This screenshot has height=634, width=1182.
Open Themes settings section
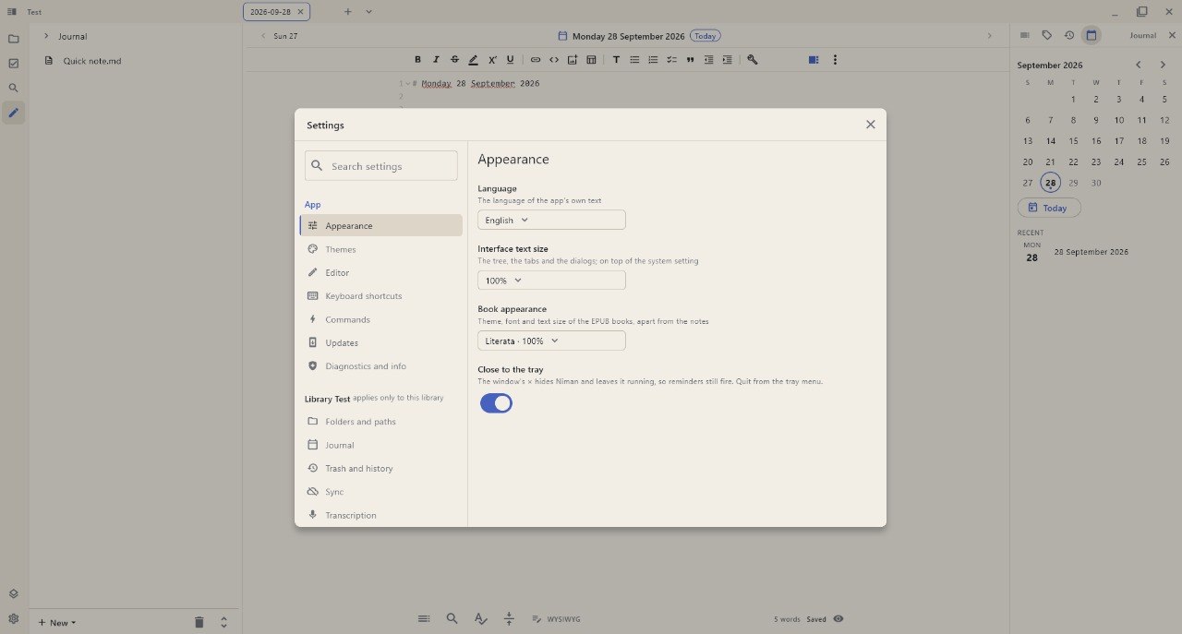pyautogui.click(x=381, y=249)
